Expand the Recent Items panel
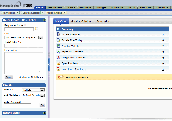 pos(44,113)
